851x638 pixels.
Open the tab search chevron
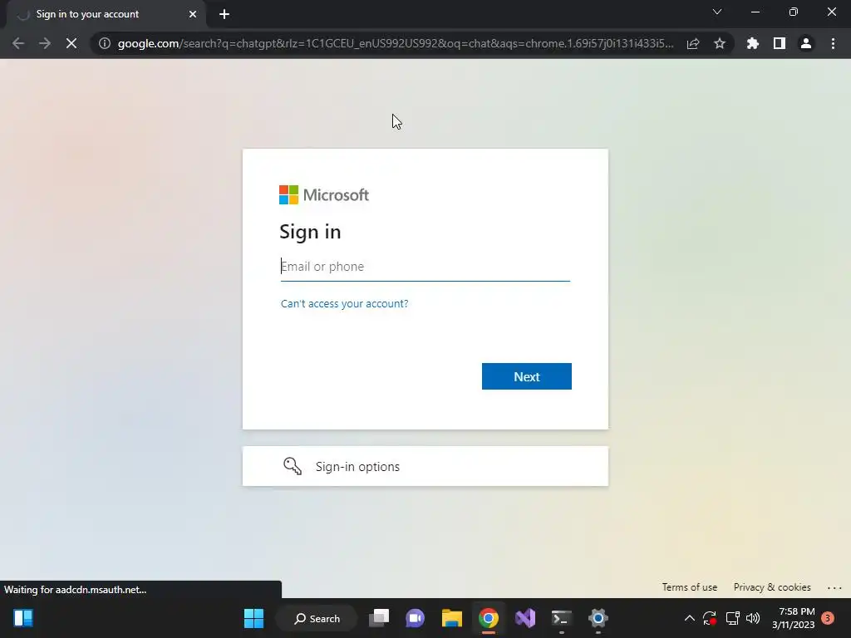717,12
